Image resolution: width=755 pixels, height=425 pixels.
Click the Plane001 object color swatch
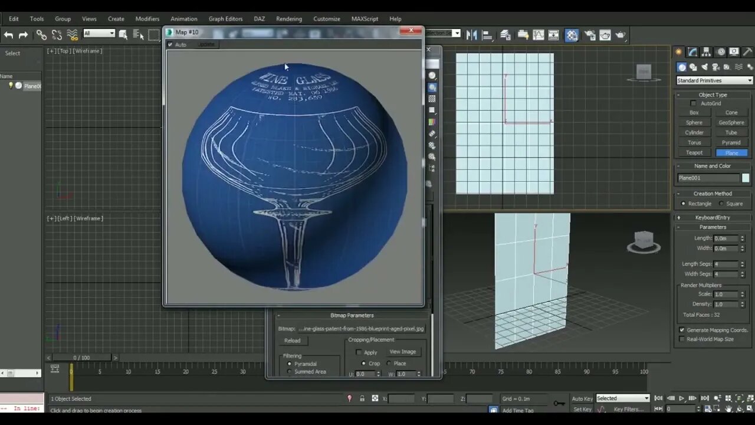(746, 178)
